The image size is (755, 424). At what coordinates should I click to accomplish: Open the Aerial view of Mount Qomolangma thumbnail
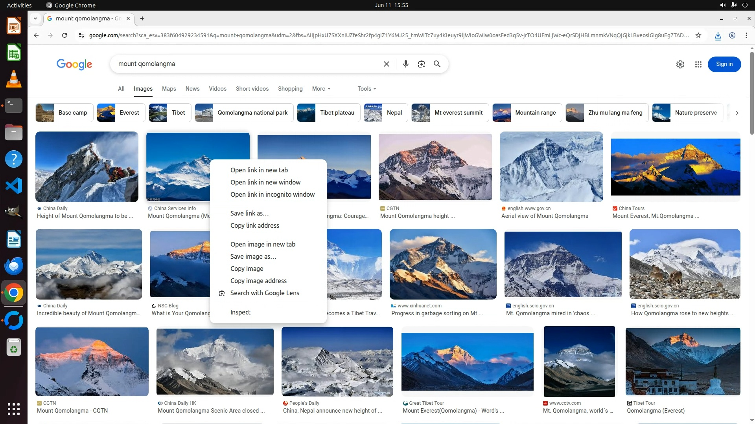(551, 167)
